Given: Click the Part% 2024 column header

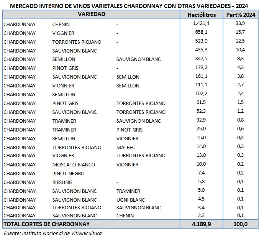Looking at the screenshot, I should pos(240,15).
